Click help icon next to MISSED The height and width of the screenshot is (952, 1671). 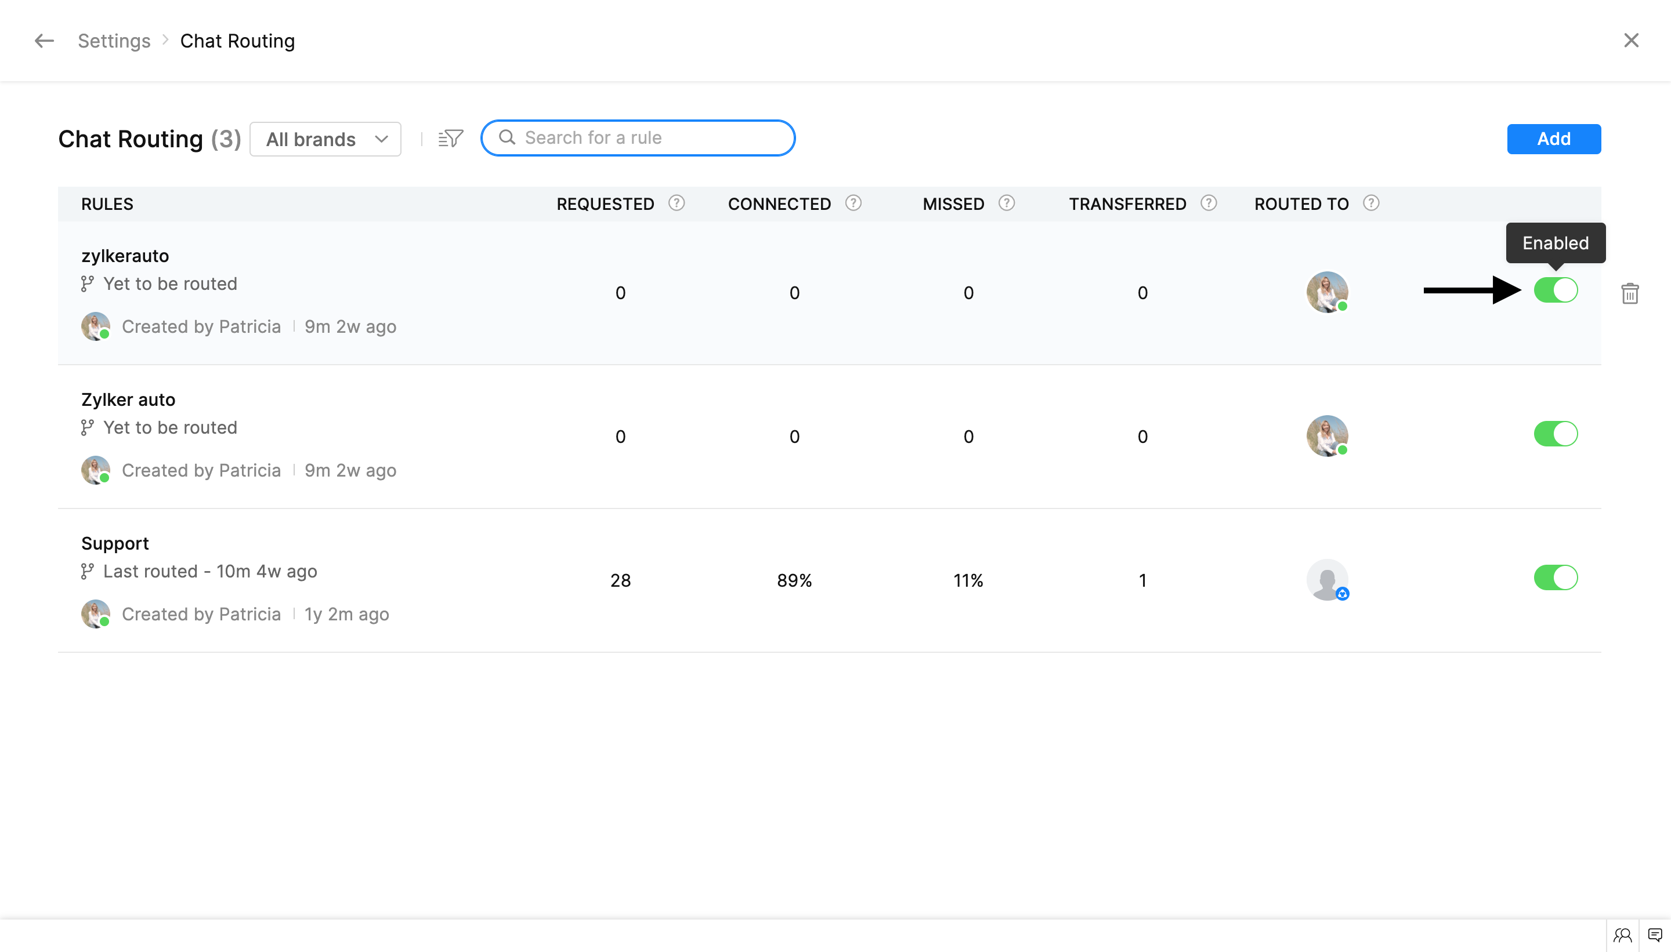pyautogui.click(x=1006, y=204)
